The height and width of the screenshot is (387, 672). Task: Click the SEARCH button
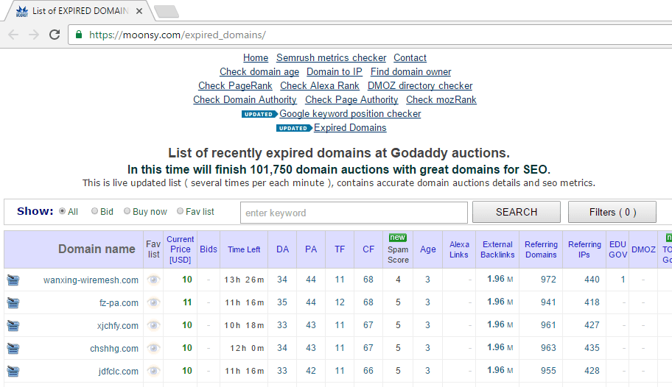pos(517,212)
